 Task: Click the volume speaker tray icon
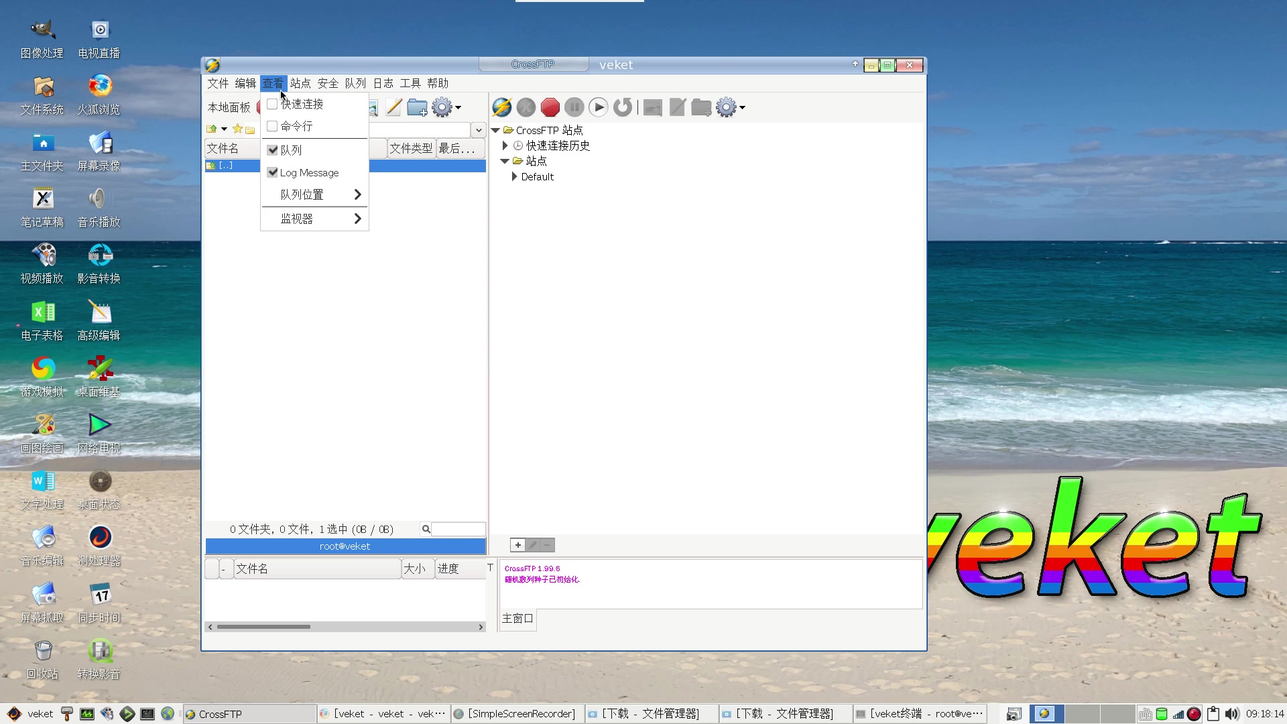point(1231,714)
